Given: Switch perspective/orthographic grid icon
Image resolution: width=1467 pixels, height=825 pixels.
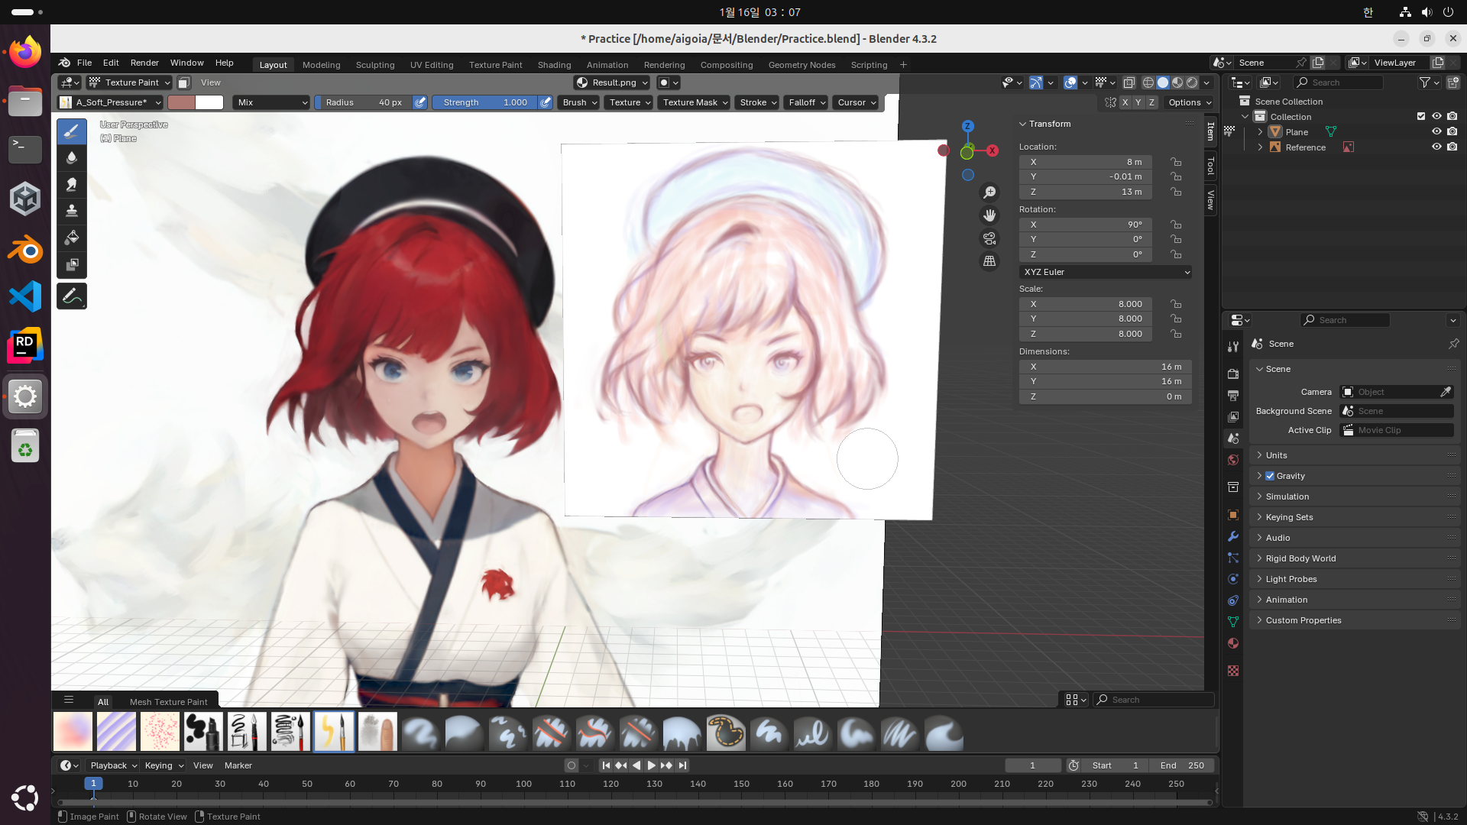Looking at the screenshot, I should pos(989,261).
